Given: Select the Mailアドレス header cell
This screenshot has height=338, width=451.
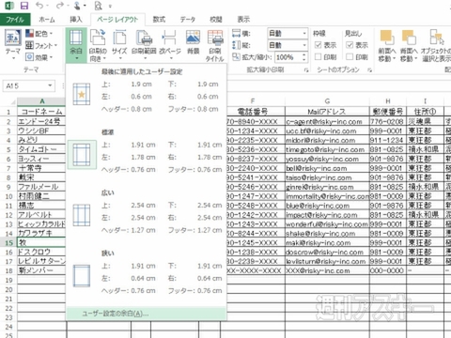Looking at the screenshot, I should 327,112.
